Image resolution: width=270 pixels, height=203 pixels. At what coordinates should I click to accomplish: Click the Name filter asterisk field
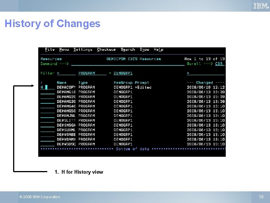[66, 73]
